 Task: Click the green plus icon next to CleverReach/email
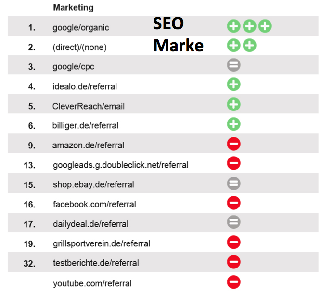(234, 105)
